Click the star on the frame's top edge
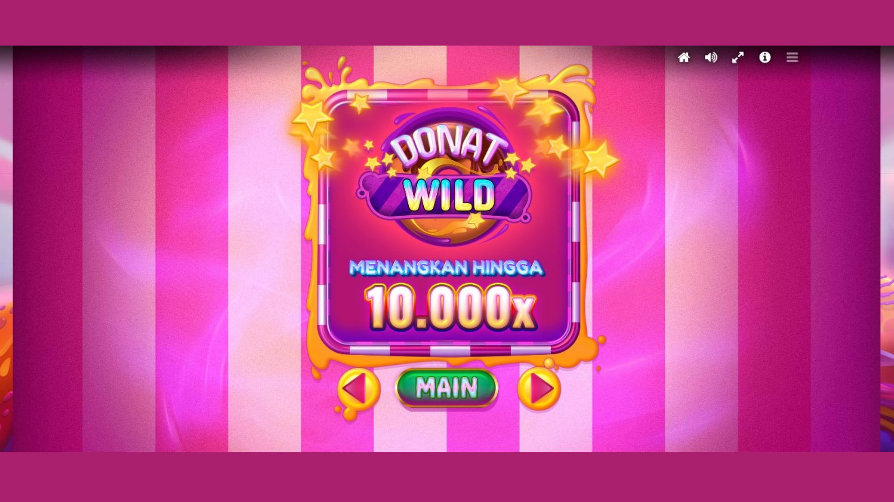The image size is (894, 502). tap(510, 91)
